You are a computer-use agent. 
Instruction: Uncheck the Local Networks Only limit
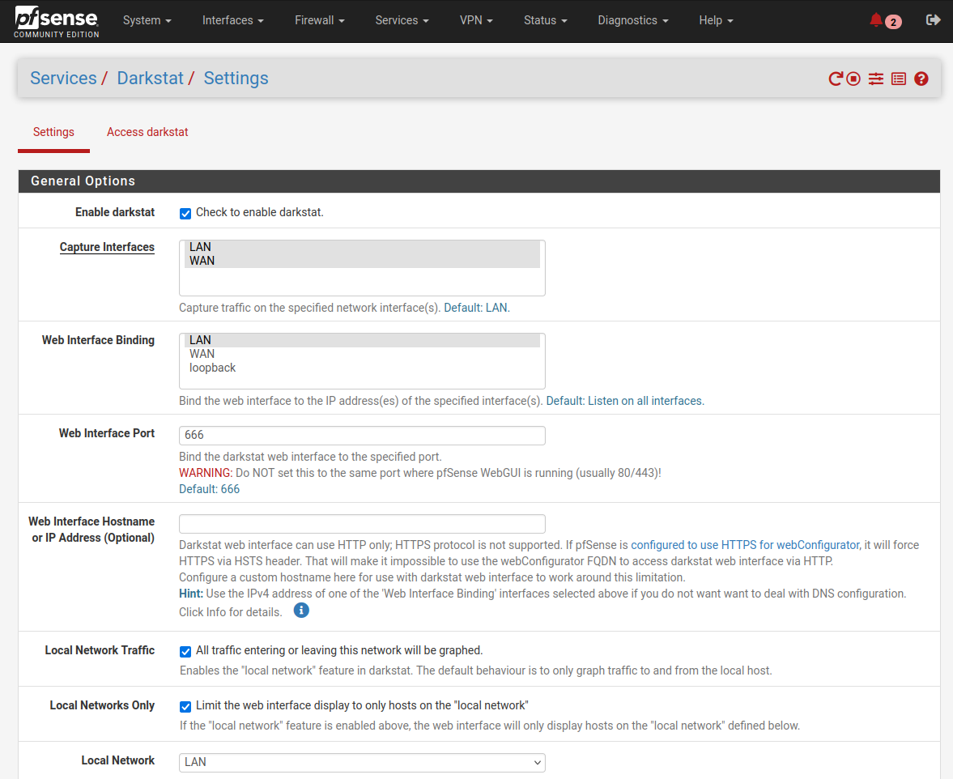point(185,706)
